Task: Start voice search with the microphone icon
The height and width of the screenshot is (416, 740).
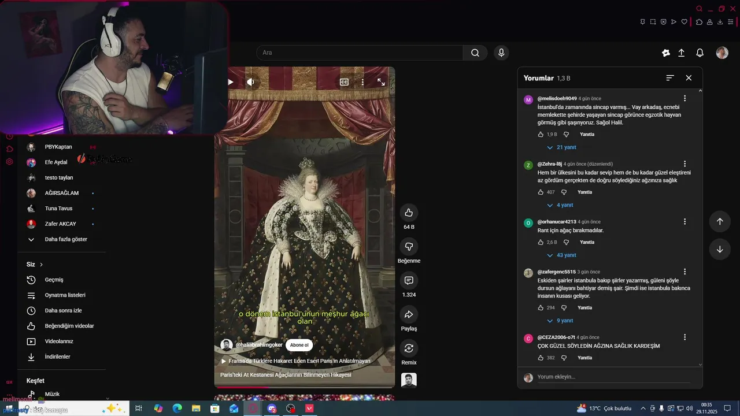Action: click(501, 53)
